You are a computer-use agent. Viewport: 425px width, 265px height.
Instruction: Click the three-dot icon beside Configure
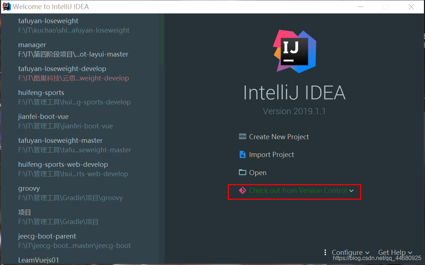pos(325,252)
